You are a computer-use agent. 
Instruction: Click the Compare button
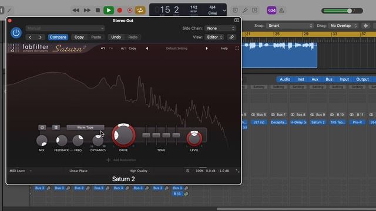click(58, 37)
